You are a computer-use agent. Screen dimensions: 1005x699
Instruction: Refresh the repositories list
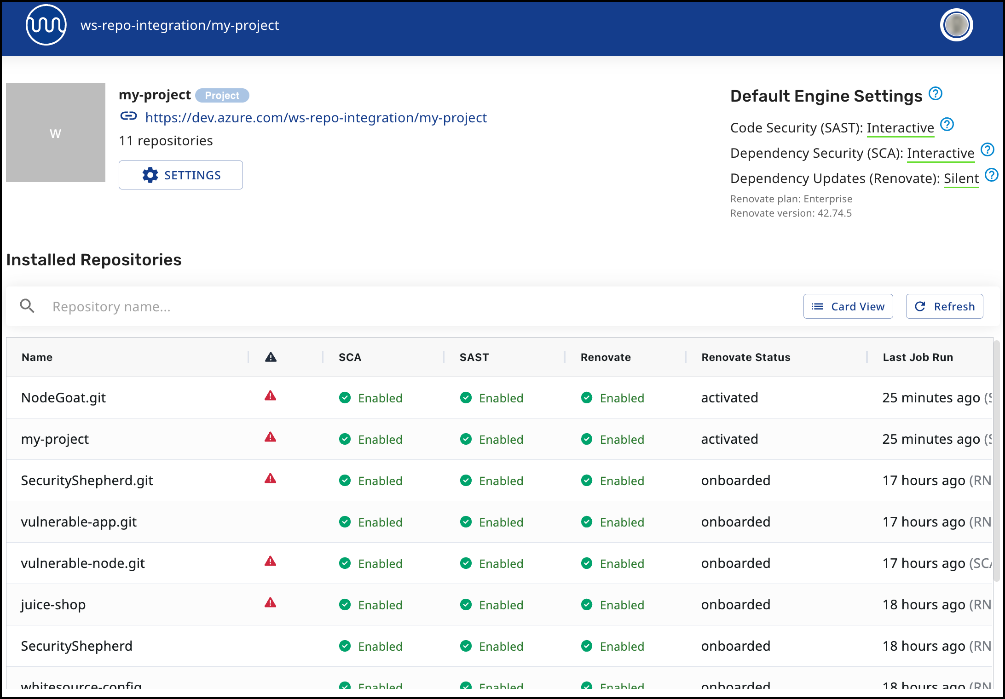[944, 307]
